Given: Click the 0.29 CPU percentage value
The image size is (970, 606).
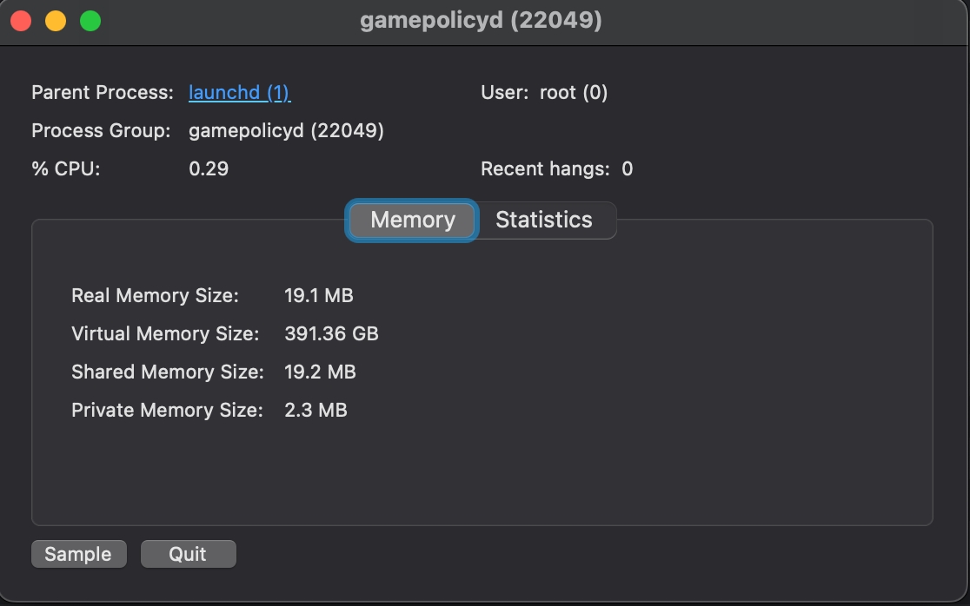Looking at the screenshot, I should coord(209,168).
